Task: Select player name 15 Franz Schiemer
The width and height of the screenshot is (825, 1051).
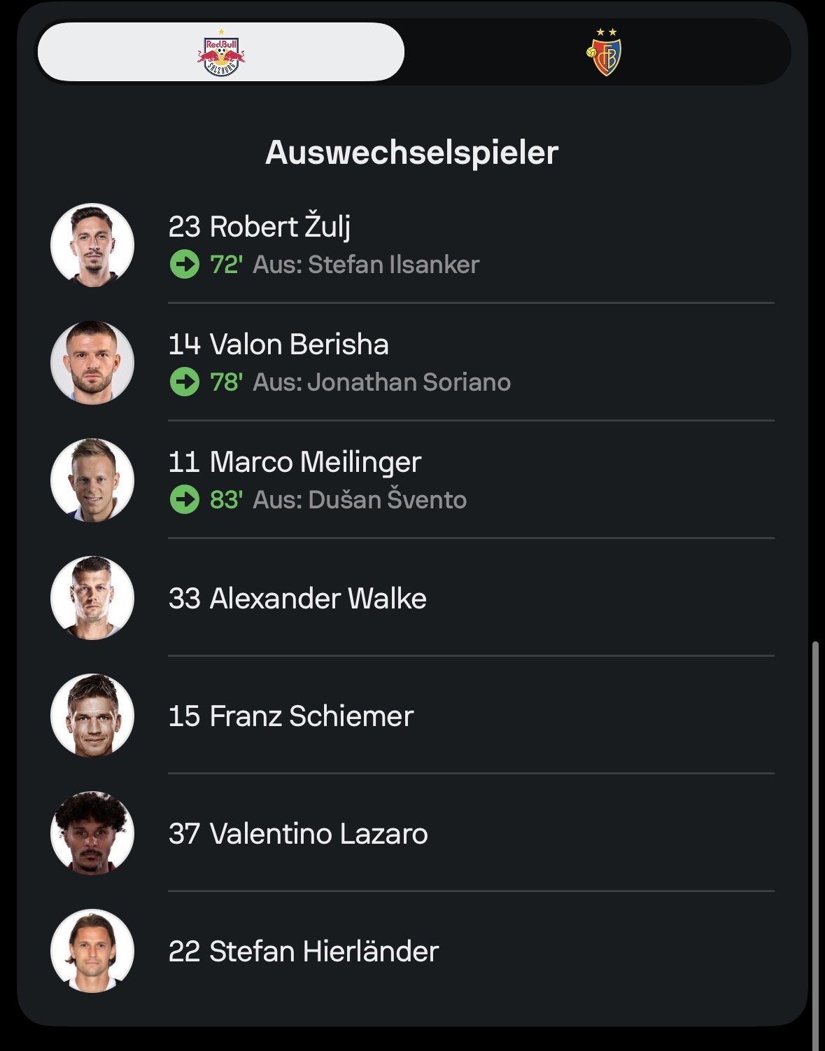Action: [291, 716]
